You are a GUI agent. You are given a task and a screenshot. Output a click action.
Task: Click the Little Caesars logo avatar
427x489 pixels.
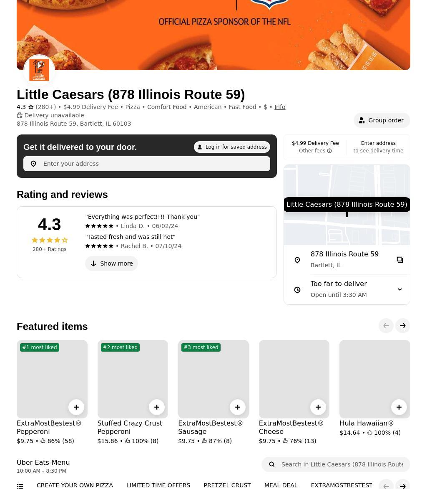(x=39, y=71)
